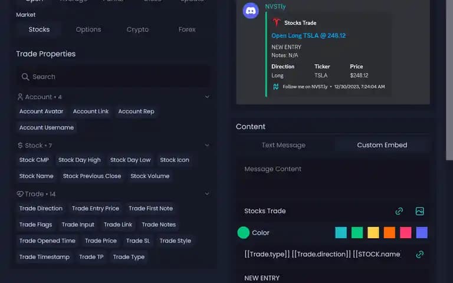Insert the Account Username property
The image size is (453, 283).
pyautogui.click(x=47, y=127)
